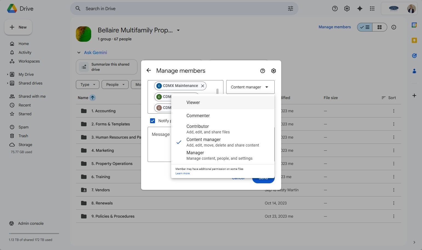Open the help icon in Manage members dialog
The height and width of the screenshot is (250, 422).
pos(262,71)
